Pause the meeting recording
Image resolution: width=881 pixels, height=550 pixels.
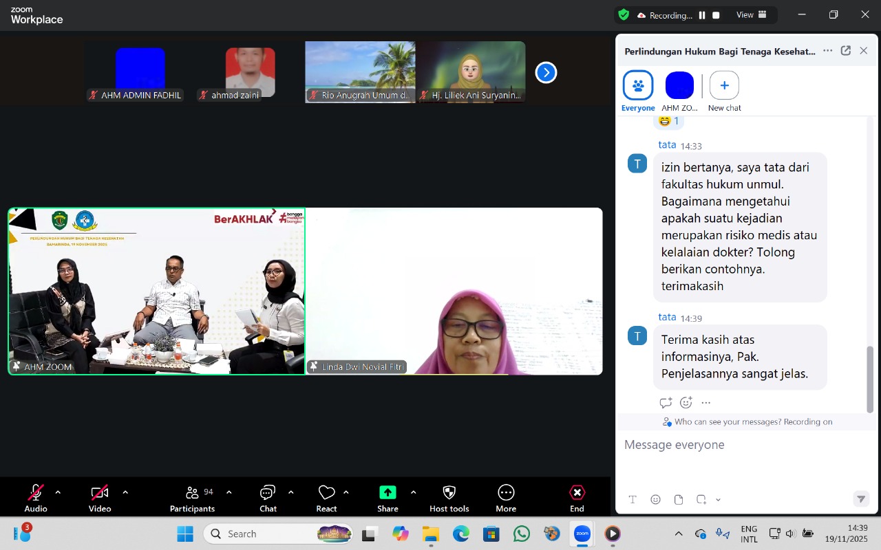[702, 15]
